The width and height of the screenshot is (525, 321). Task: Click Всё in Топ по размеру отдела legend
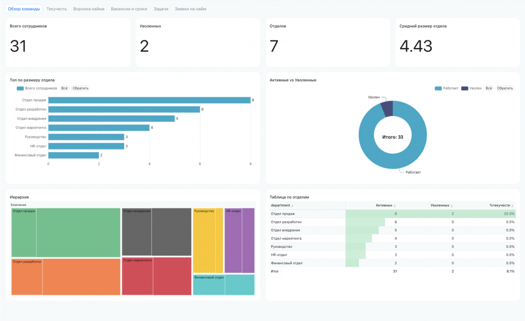[64, 88]
